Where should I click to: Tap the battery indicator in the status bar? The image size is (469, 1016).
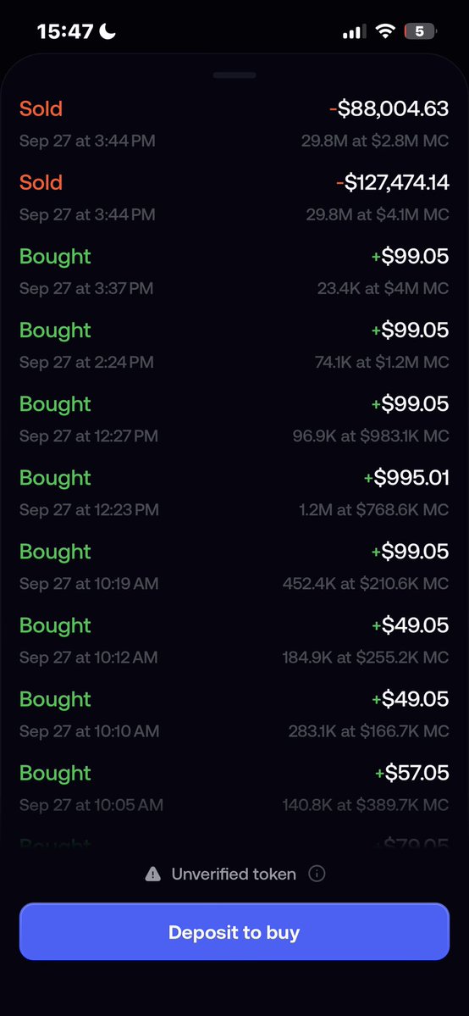tap(421, 31)
